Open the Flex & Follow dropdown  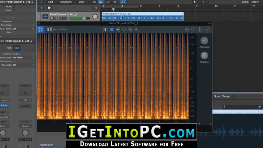pyautogui.click(x=33, y=29)
